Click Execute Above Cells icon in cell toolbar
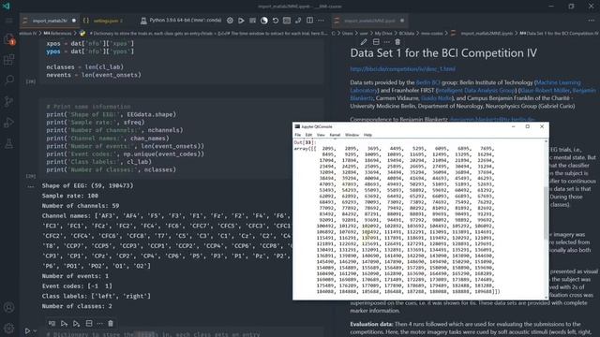 pyautogui.click(x=64, y=324)
